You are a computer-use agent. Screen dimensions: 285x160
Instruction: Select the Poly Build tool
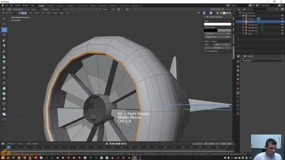click(4, 88)
